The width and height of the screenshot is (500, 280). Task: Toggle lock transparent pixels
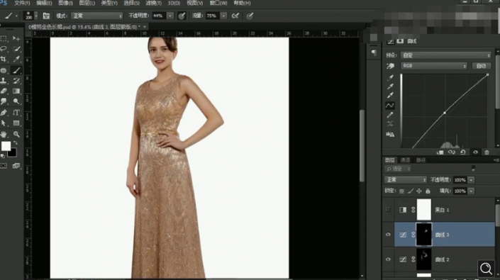coord(402,191)
